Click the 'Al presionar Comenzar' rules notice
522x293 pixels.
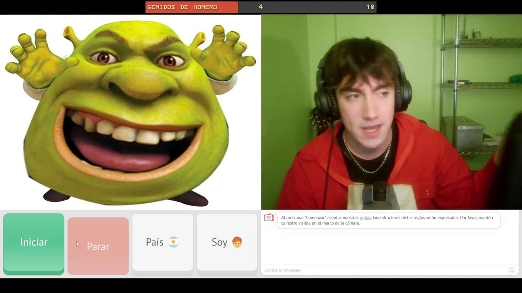pyautogui.click(x=389, y=220)
